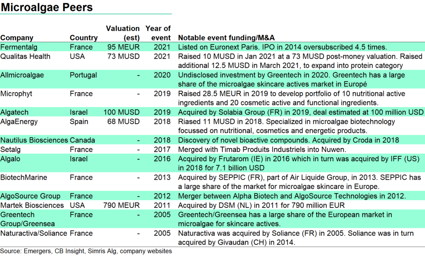Screen dimensions: 425x256
Task: Click the Algalo Frutarom acquisition description
Action: coord(299,163)
